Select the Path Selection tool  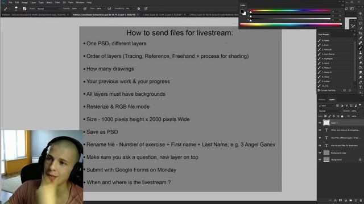coord(361,92)
